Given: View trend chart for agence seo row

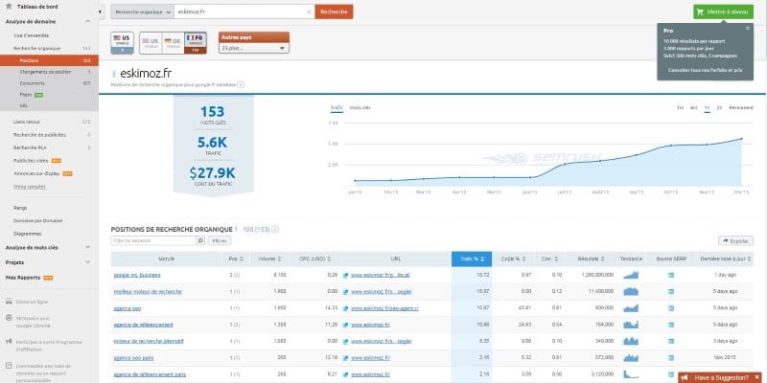Looking at the screenshot, I should (631, 308).
